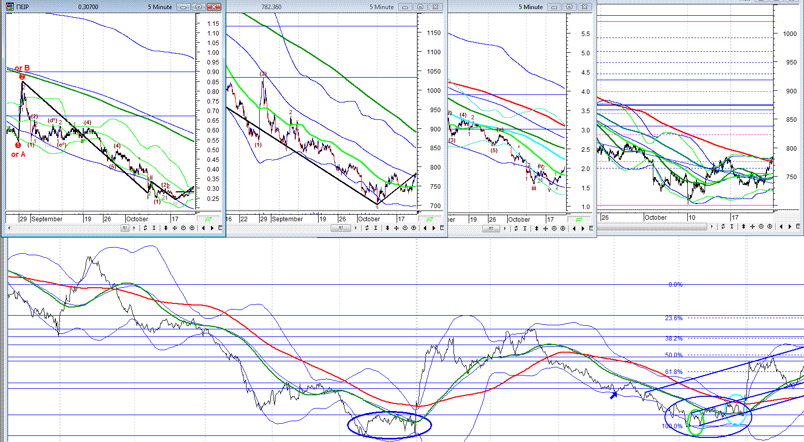Click zoom-out minus icon in ПЕІР chart toolbar

183,228
